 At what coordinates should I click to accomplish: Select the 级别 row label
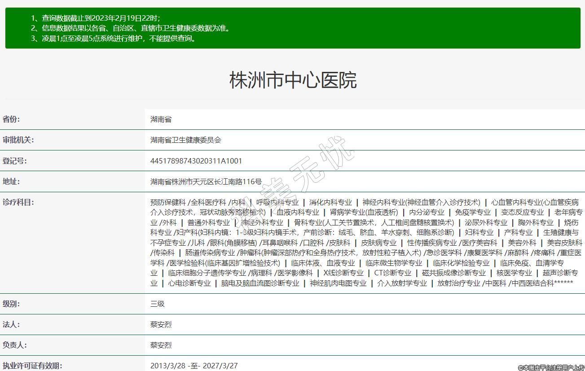12,304
